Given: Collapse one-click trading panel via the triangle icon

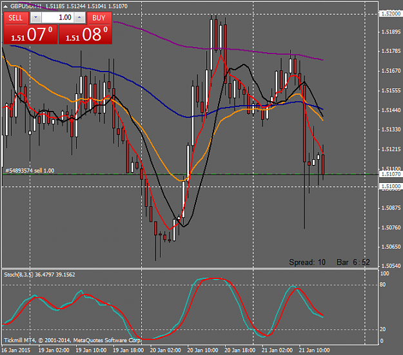Looking at the screenshot, I should click(x=5, y=6).
